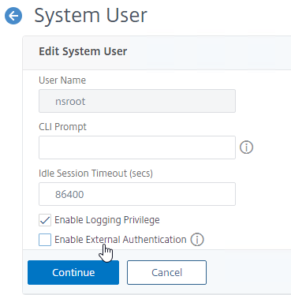The width and height of the screenshot is (291, 295).
Task: Focus the empty CLI Prompt input field
Action: pyautogui.click(x=137, y=147)
